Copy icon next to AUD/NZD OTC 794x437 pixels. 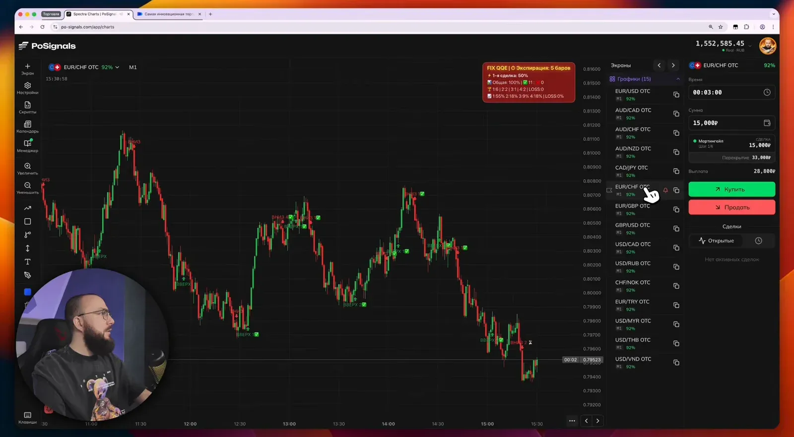point(676,152)
